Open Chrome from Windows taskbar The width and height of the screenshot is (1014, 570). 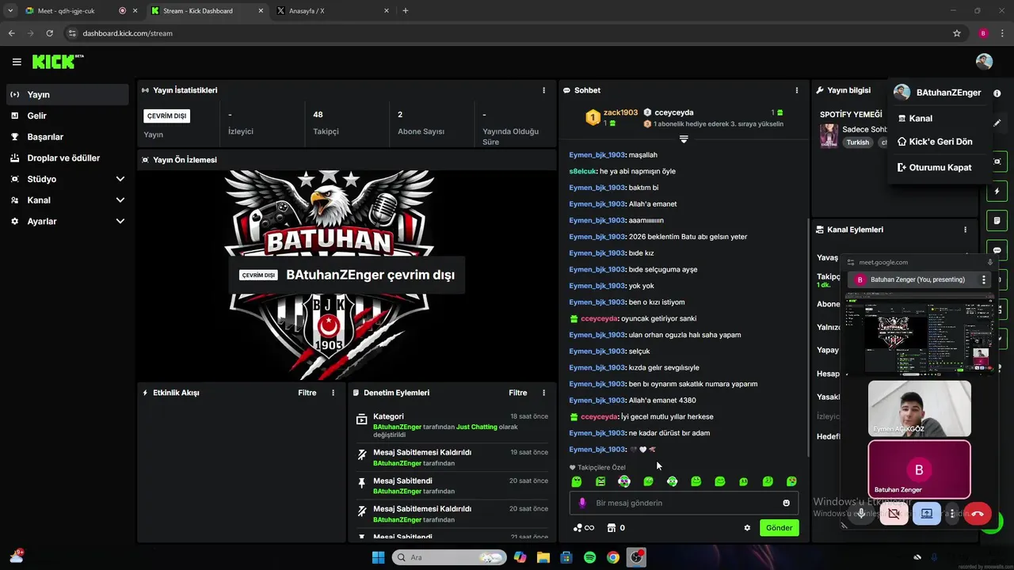(x=613, y=557)
